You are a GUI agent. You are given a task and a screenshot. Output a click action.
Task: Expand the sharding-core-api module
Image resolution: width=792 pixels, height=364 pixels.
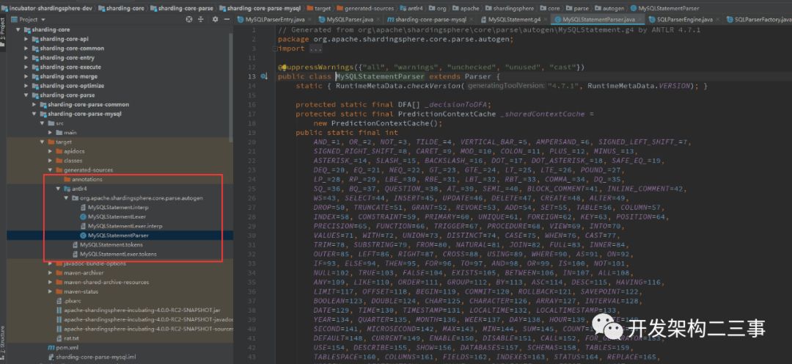click(26, 39)
